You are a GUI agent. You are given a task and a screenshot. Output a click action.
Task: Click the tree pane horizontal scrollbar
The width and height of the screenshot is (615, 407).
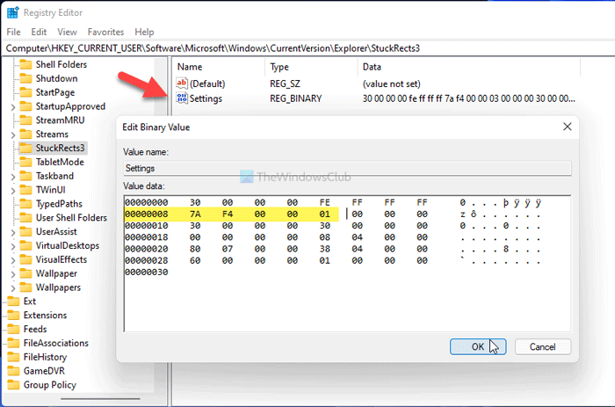[100, 399]
